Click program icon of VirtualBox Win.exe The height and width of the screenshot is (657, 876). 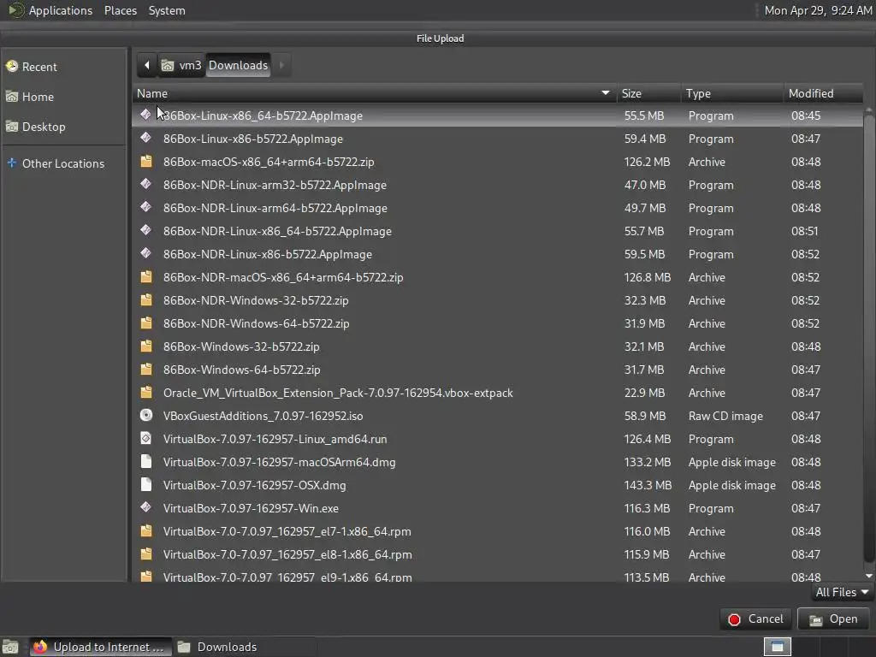(x=145, y=507)
